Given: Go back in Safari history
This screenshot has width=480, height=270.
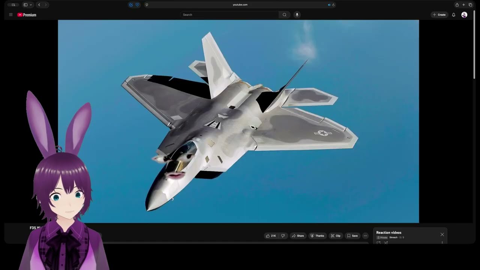Looking at the screenshot, I should pyautogui.click(x=39, y=5).
